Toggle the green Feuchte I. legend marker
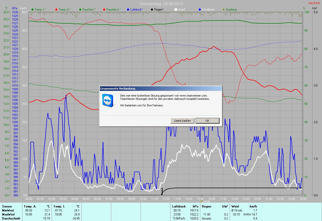322x221 pixels. [80, 10]
